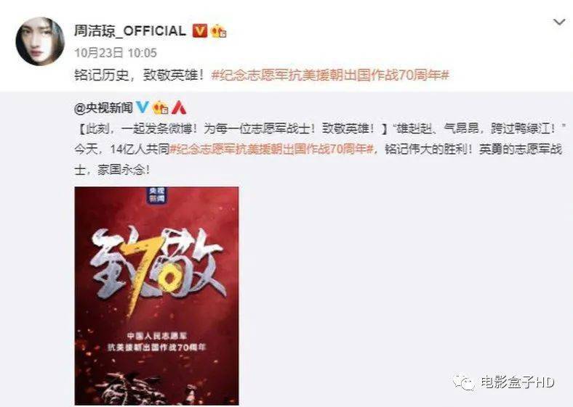Screen dimensions: 573x407
Task: Click the WeChat watermark logo icon
Action: click(x=464, y=382)
